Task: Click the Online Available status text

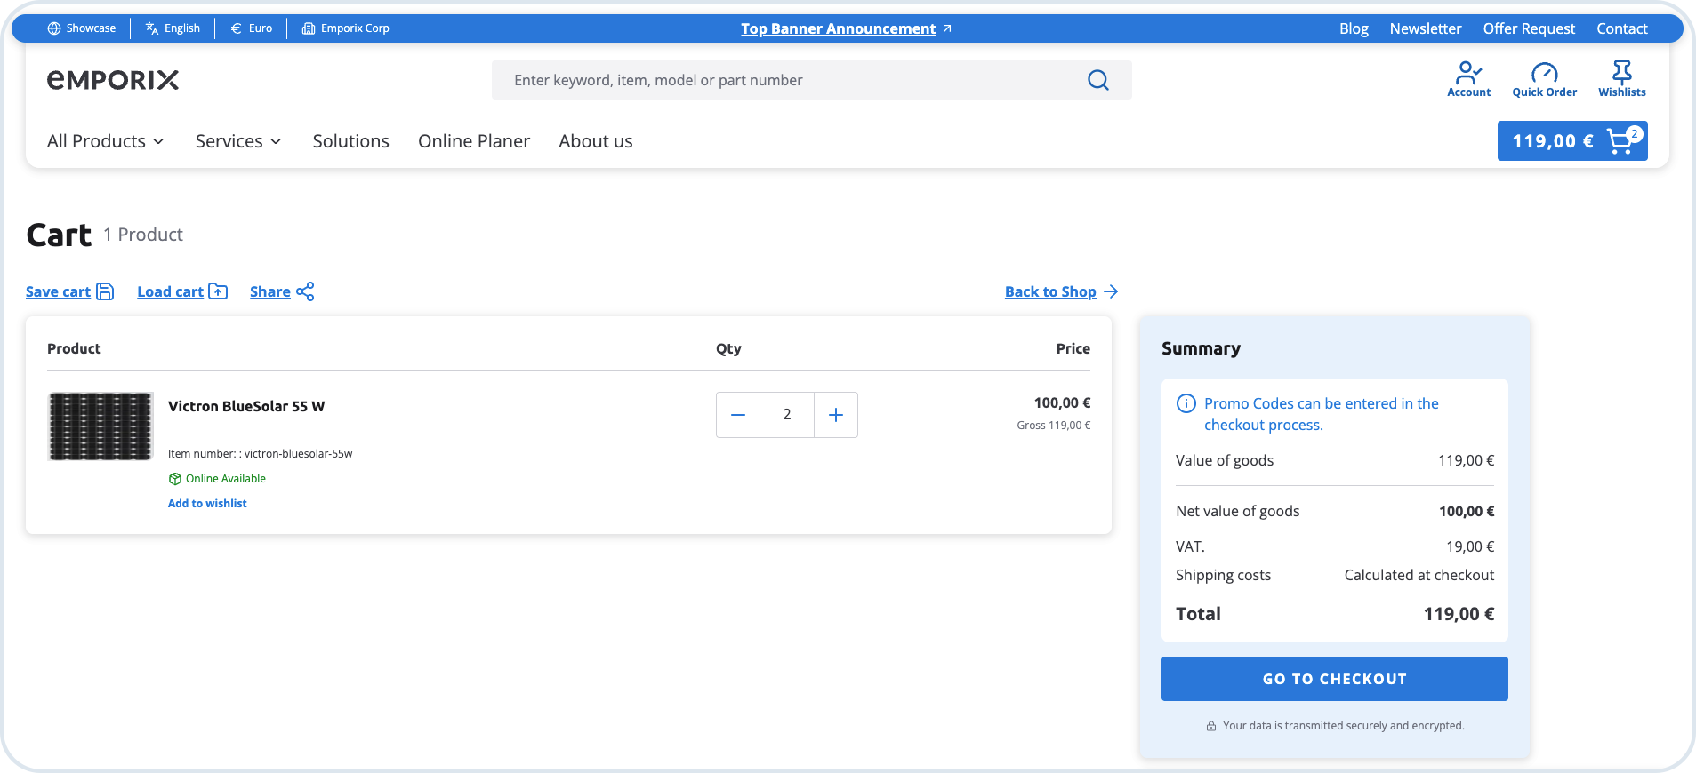Action: [226, 478]
